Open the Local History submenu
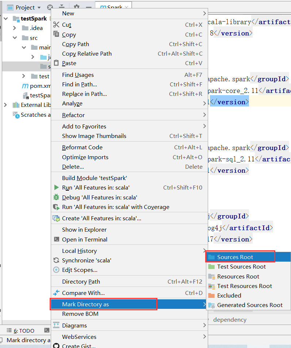This screenshot has height=348, width=291. coord(129,251)
